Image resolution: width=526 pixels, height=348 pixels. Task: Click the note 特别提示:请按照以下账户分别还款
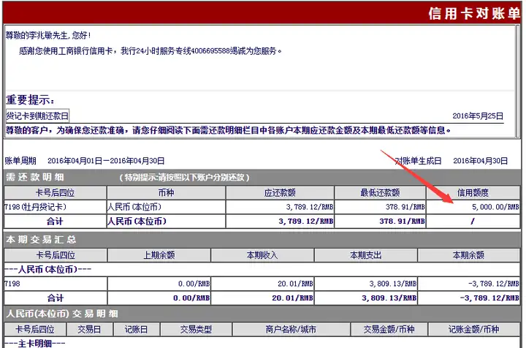point(185,178)
